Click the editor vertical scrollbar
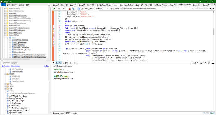216x115 pixels. (214, 32)
